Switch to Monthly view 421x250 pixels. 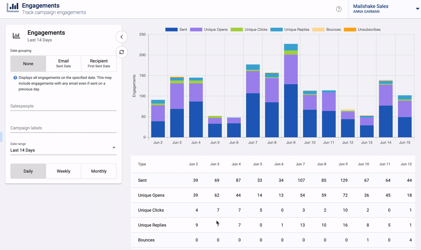[x=99, y=171]
